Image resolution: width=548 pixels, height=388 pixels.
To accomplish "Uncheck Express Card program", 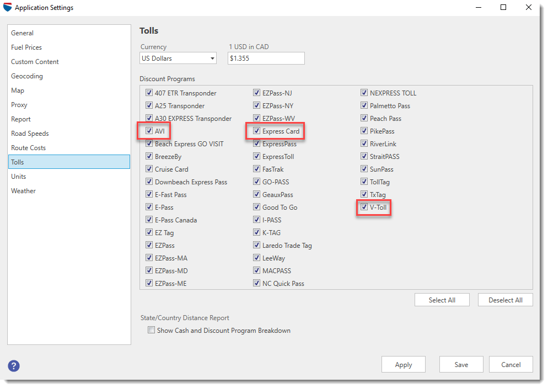I will [257, 131].
